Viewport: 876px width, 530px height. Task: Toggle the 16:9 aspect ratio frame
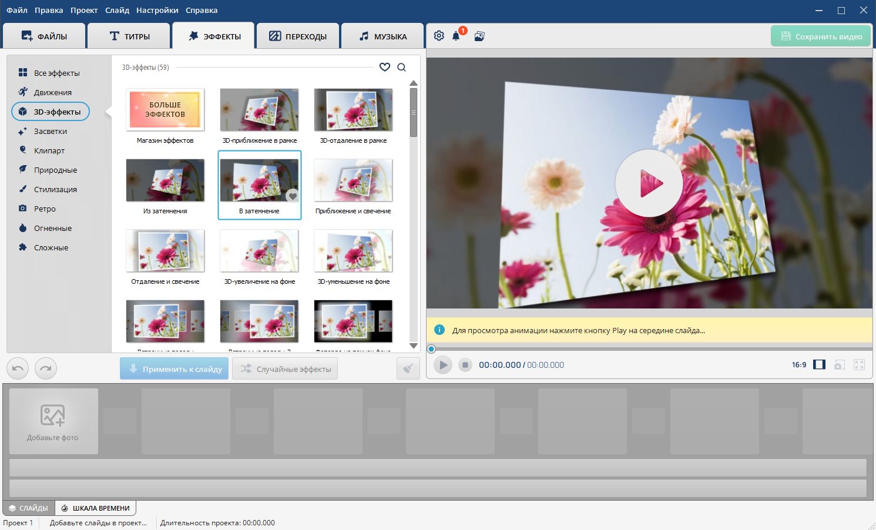(819, 365)
